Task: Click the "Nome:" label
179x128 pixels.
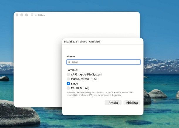Action: (x=71, y=56)
